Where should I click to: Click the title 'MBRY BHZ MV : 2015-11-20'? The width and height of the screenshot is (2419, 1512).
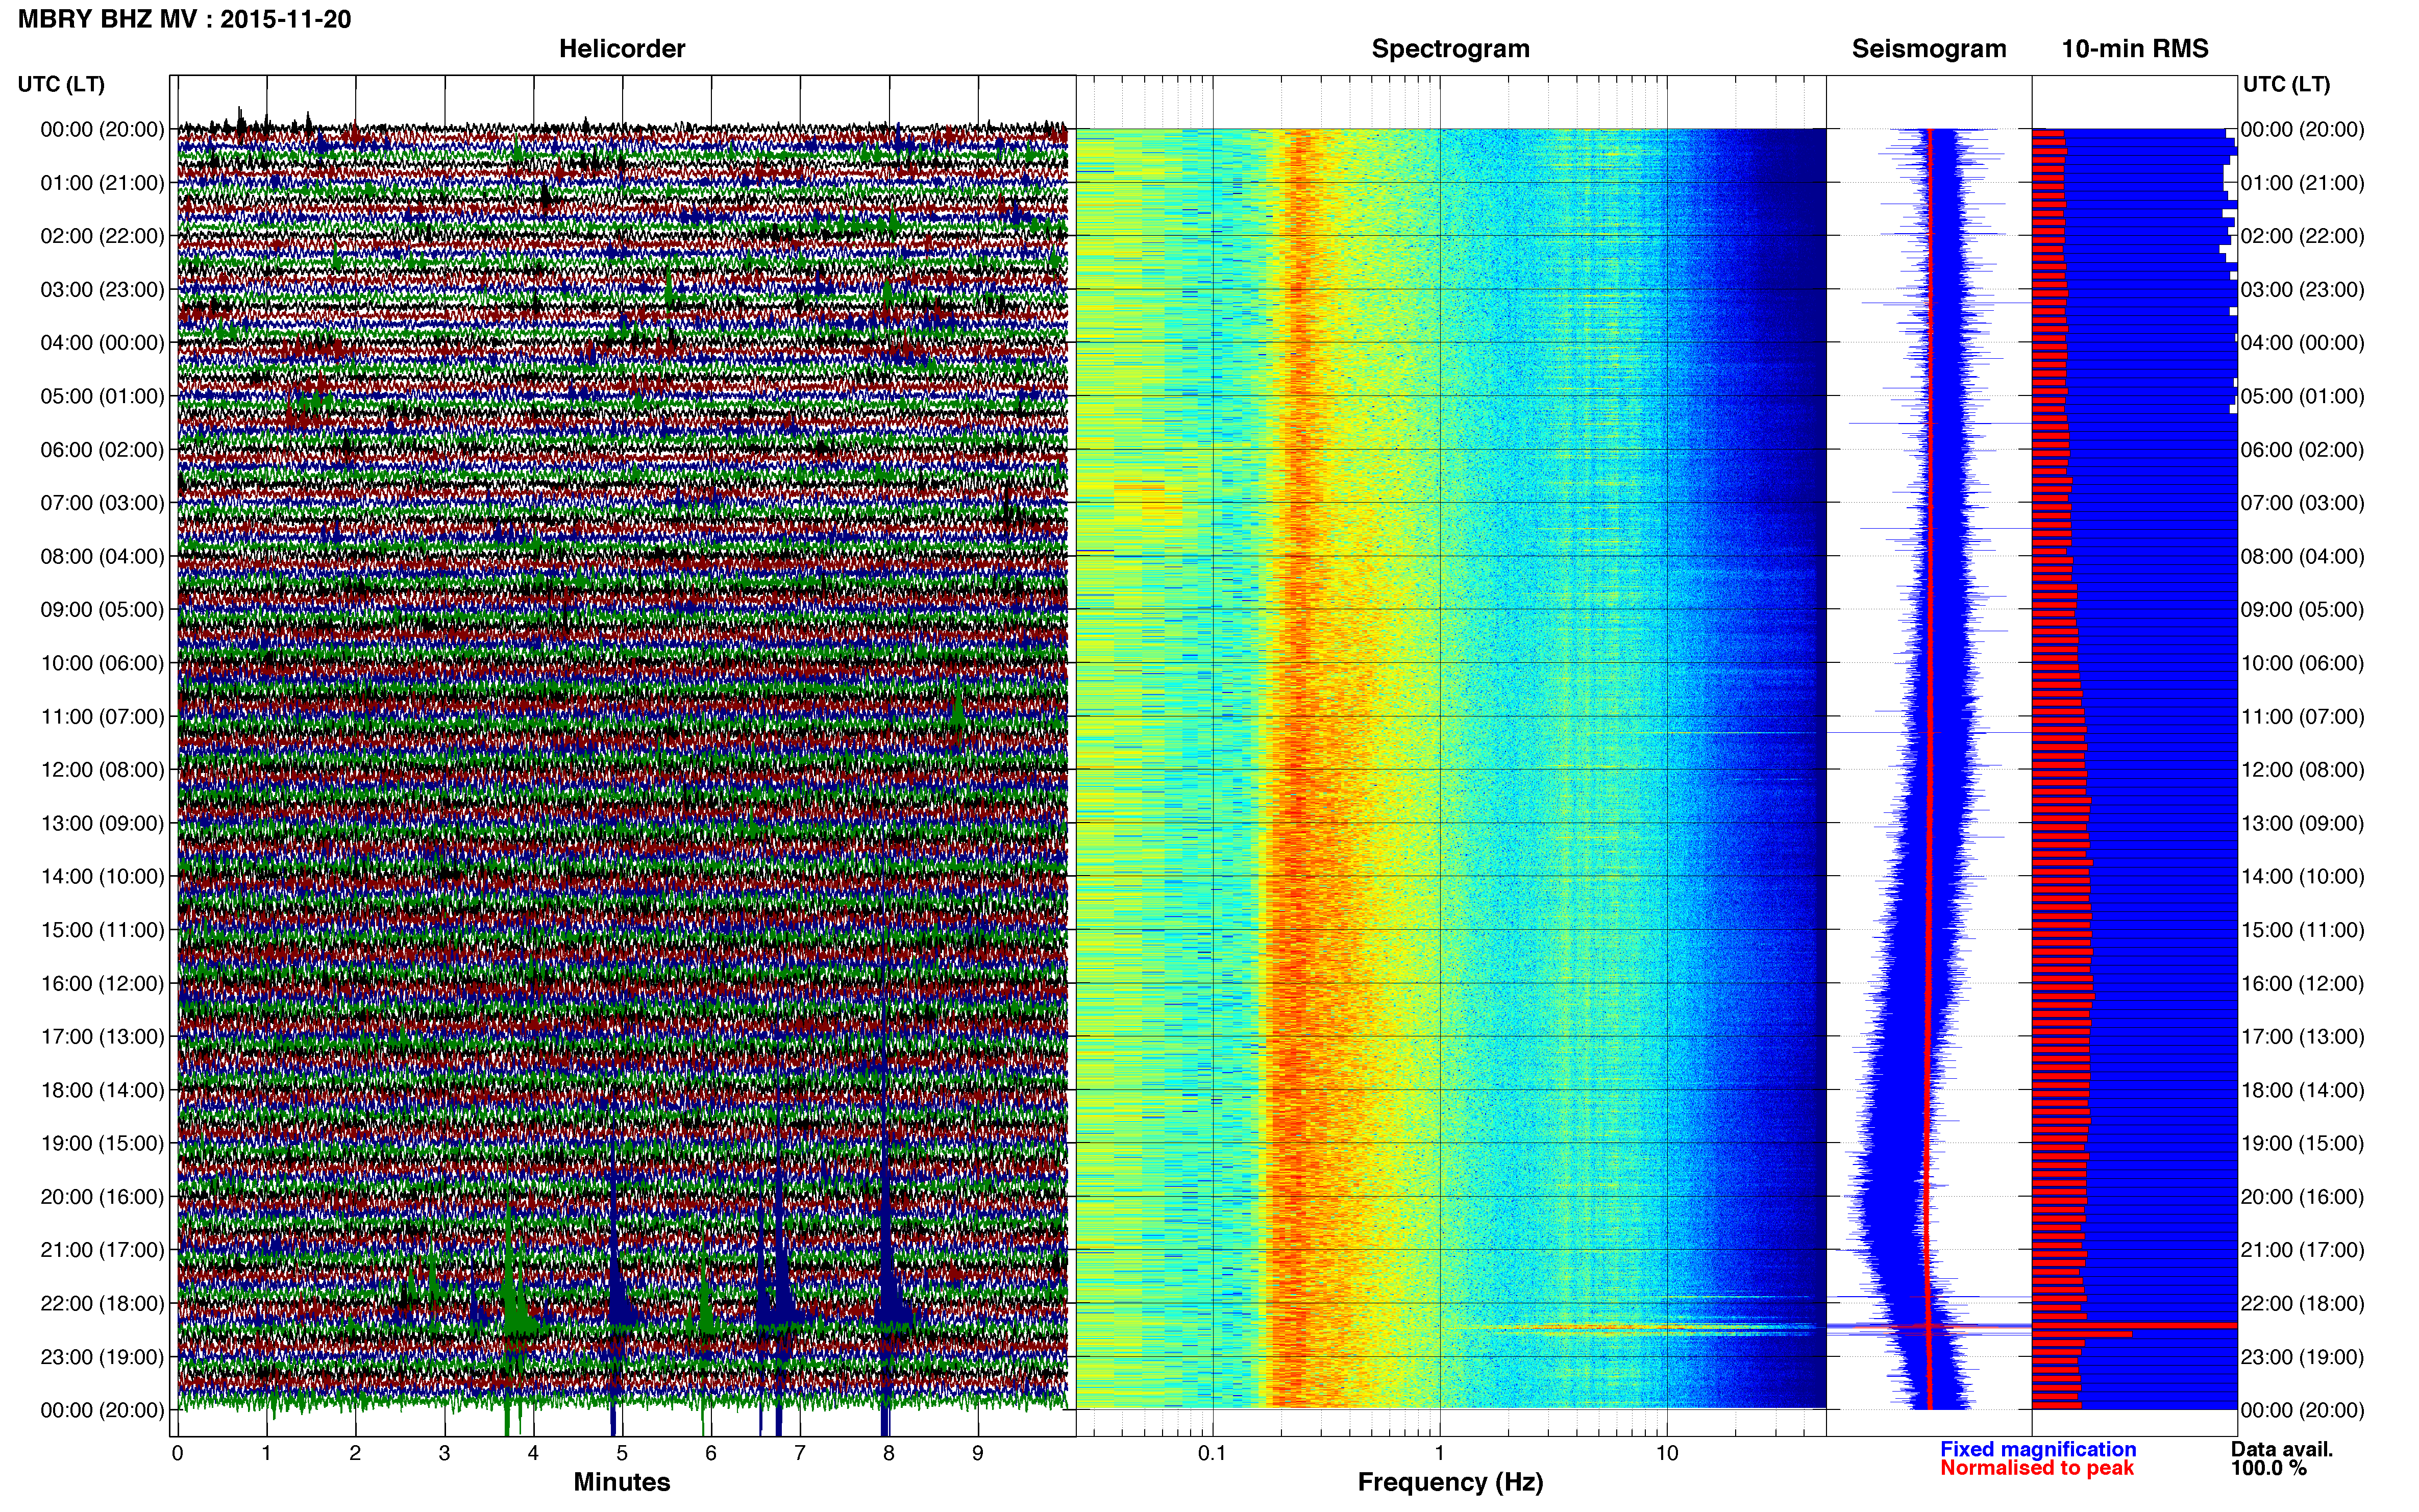click(185, 19)
